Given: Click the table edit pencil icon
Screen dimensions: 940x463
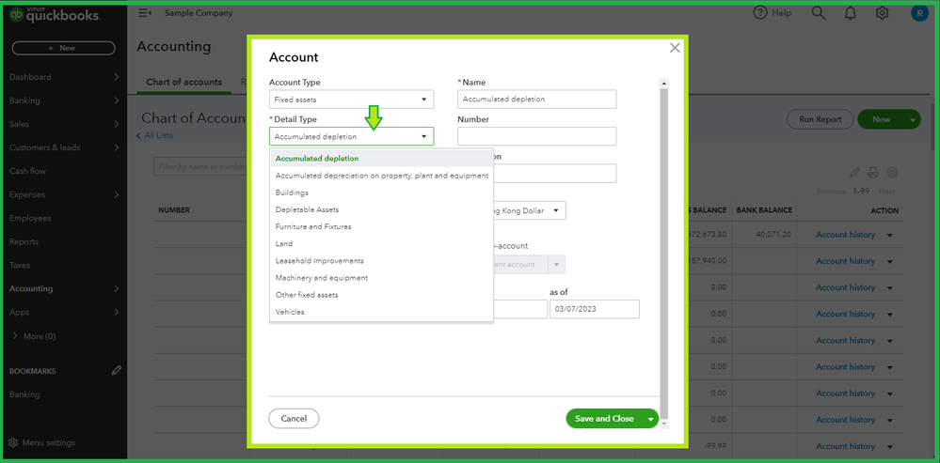Looking at the screenshot, I should click(x=855, y=173).
